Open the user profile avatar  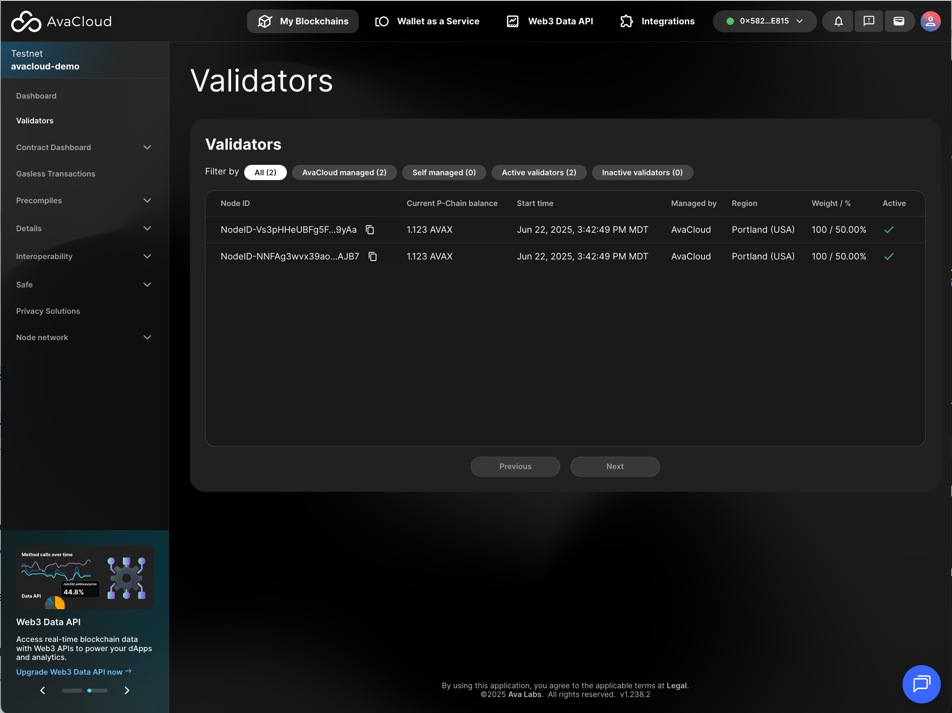930,21
